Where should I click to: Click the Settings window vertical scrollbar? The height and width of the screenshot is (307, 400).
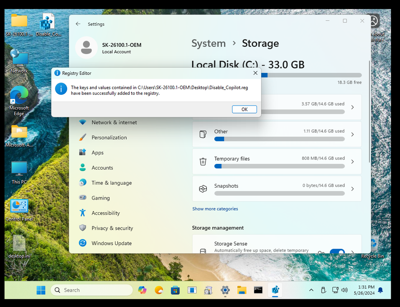[369, 112]
